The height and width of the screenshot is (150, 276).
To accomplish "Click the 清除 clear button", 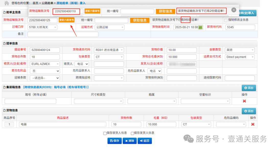I will click(x=130, y=141).
